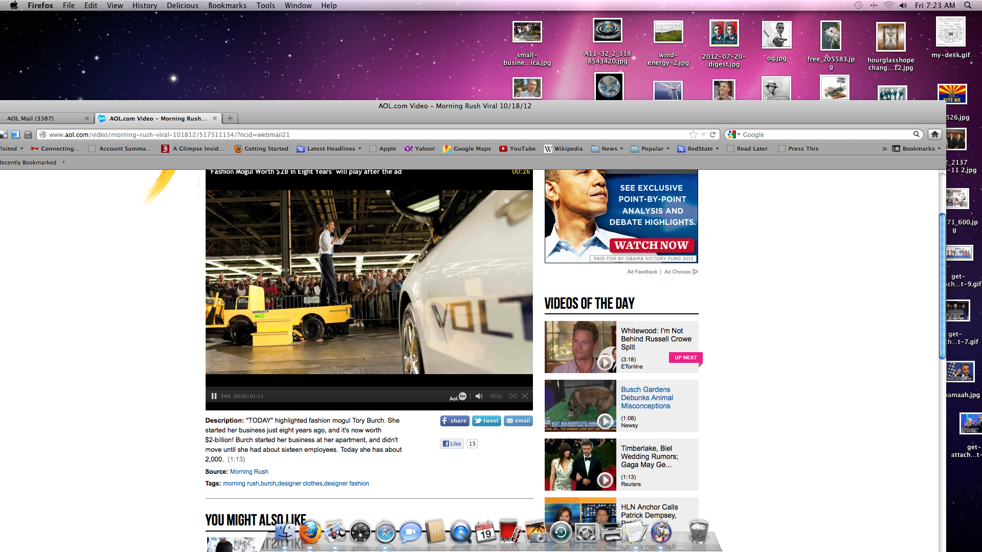Share video on Facebook
The image size is (982, 552).
click(x=455, y=421)
